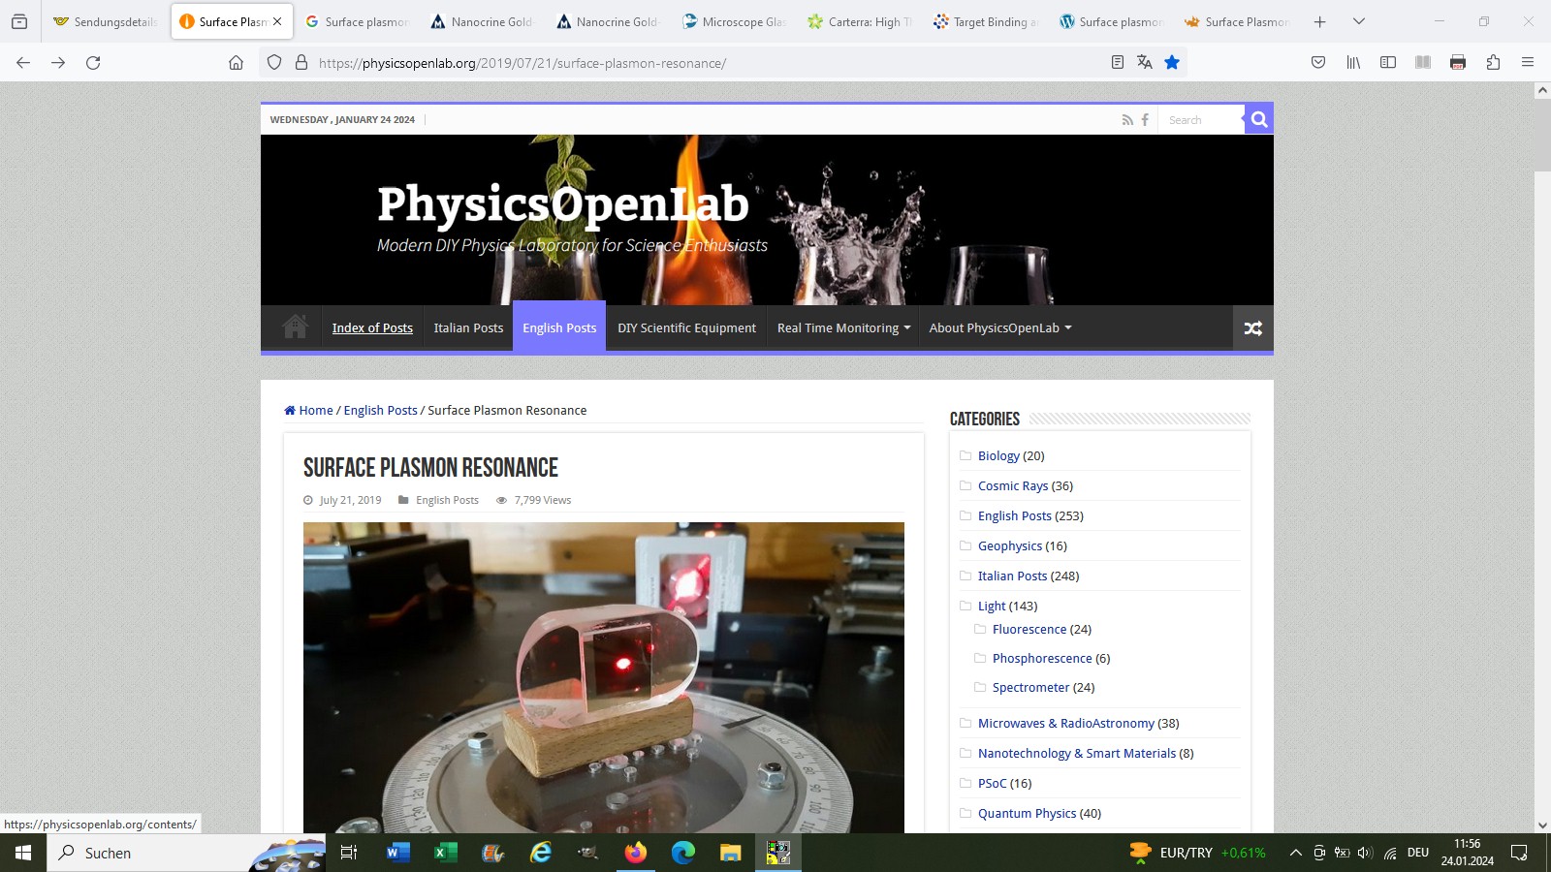This screenshot has height=872, width=1551.
Task: Click the English Posts link beside the article date
Action: (x=447, y=500)
